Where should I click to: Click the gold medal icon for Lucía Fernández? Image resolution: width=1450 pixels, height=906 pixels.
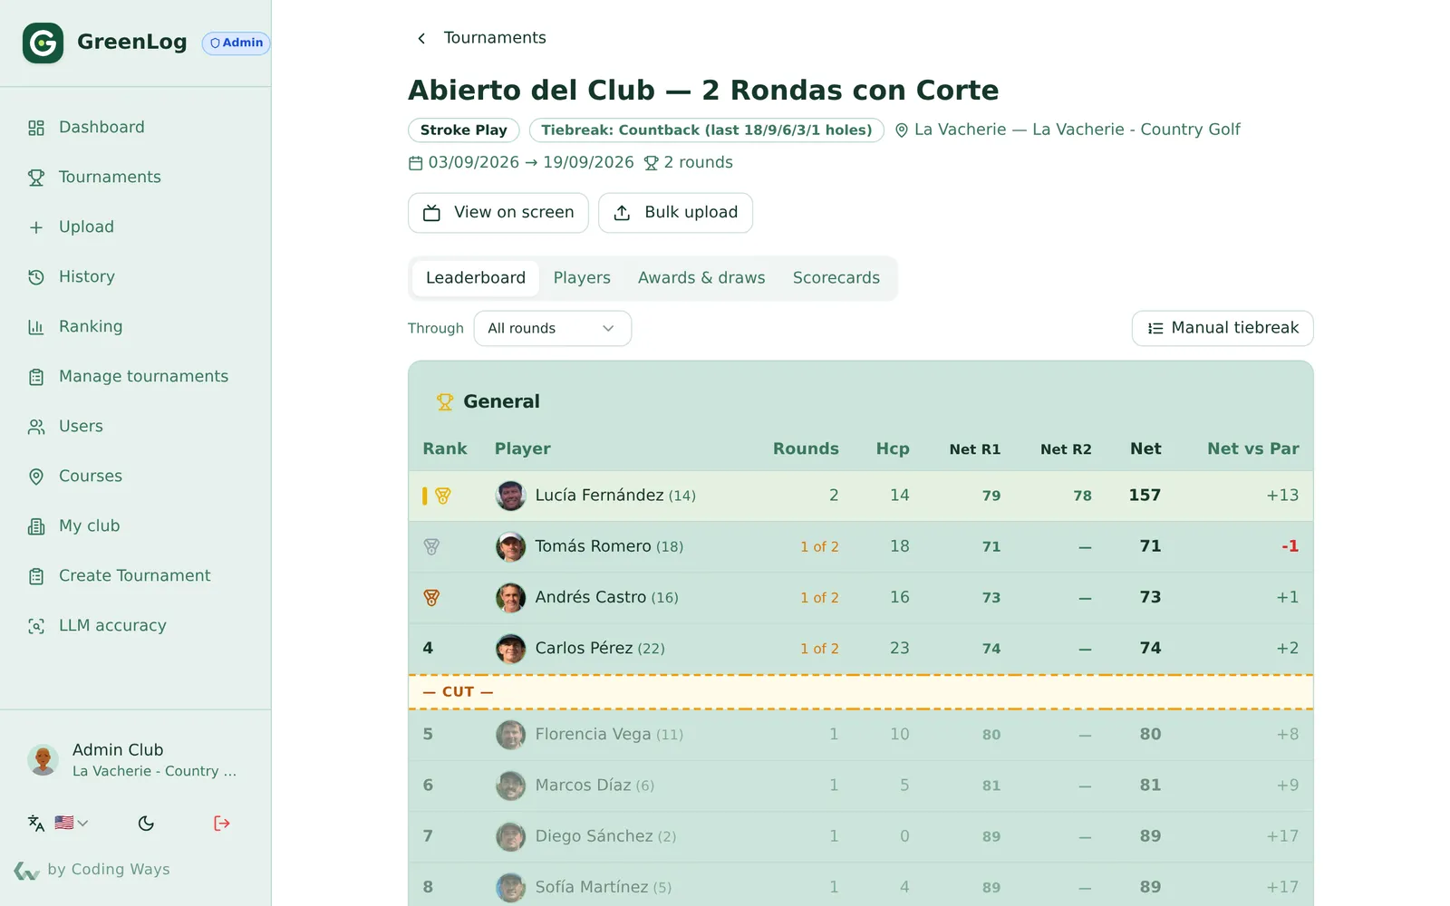coord(443,496)
